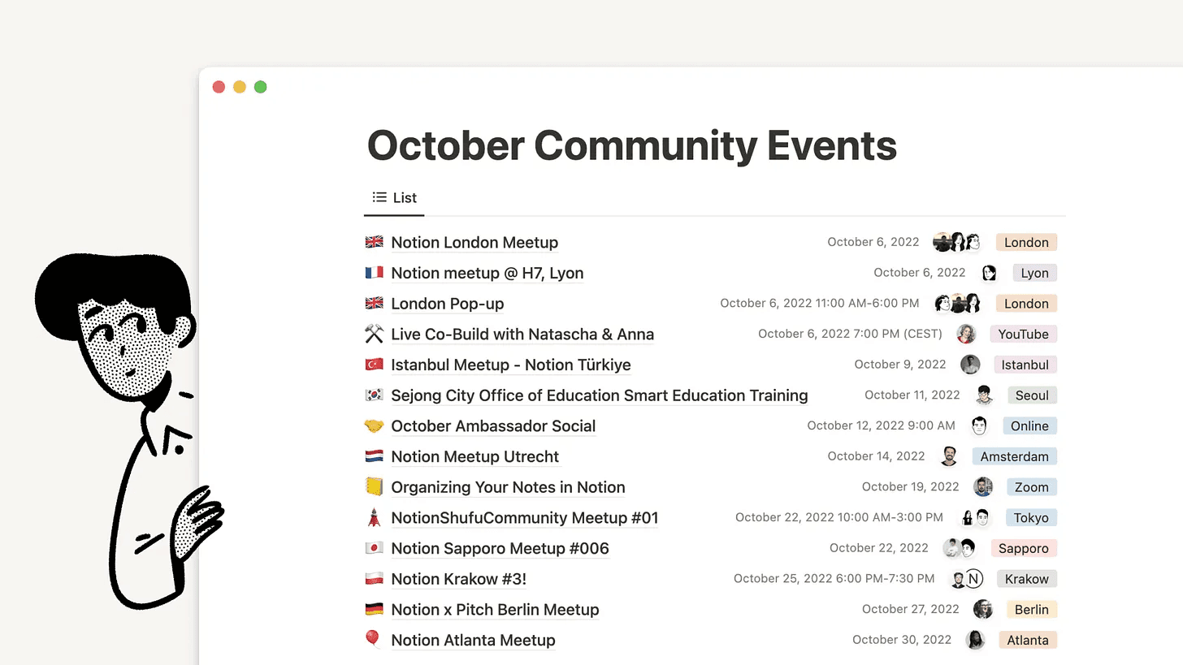This screenshot has width=1183, height=665.
Task: Open Organizing Your Notes in Notion
Action: (x=508, y=487)
